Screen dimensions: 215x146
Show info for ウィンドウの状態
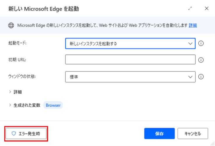point(201,77)
